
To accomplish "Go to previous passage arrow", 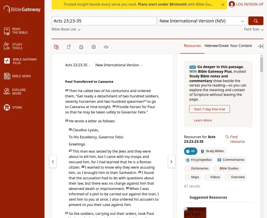I will [x=53, y=161].
